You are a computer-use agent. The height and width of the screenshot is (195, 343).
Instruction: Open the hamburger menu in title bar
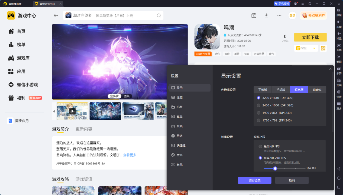click(x=303, y=4)
